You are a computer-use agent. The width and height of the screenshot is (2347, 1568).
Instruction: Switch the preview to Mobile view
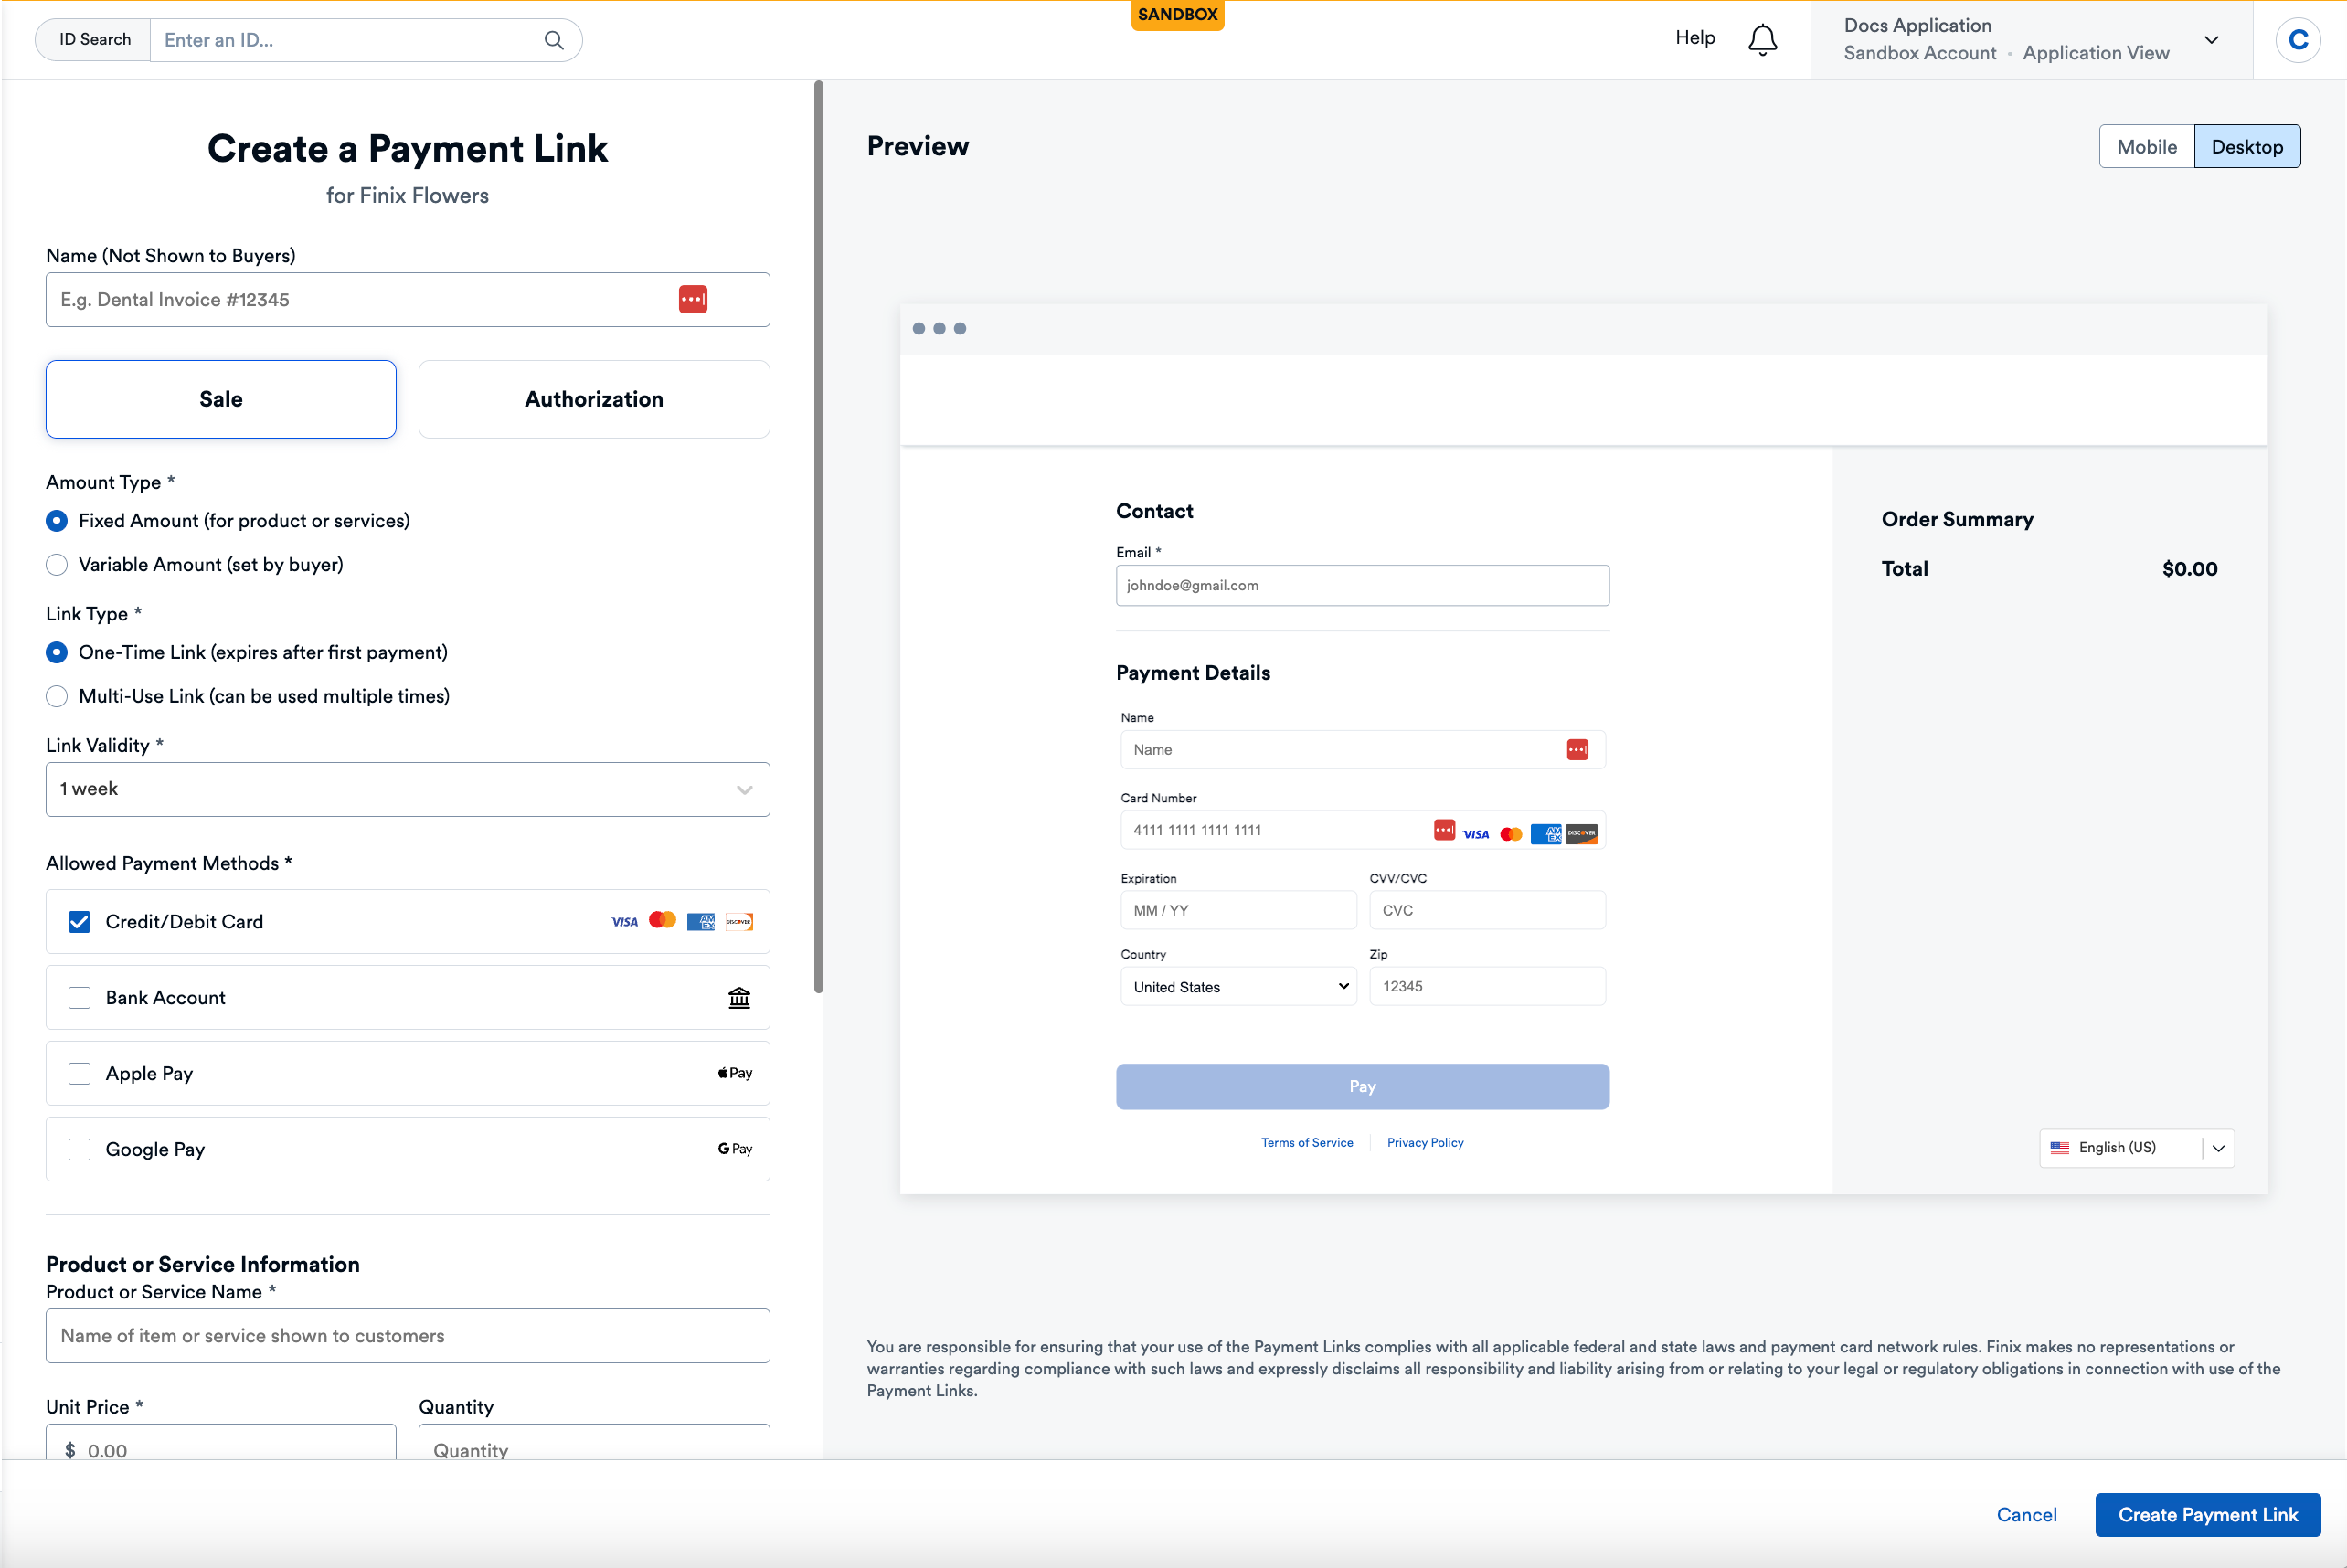tap(2145, 146)
